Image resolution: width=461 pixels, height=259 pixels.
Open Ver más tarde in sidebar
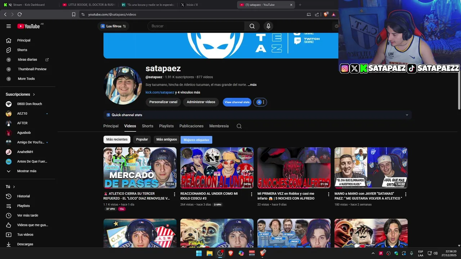coord(28,215)
